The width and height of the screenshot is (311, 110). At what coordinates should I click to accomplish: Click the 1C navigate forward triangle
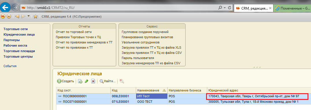coord(23,16)
